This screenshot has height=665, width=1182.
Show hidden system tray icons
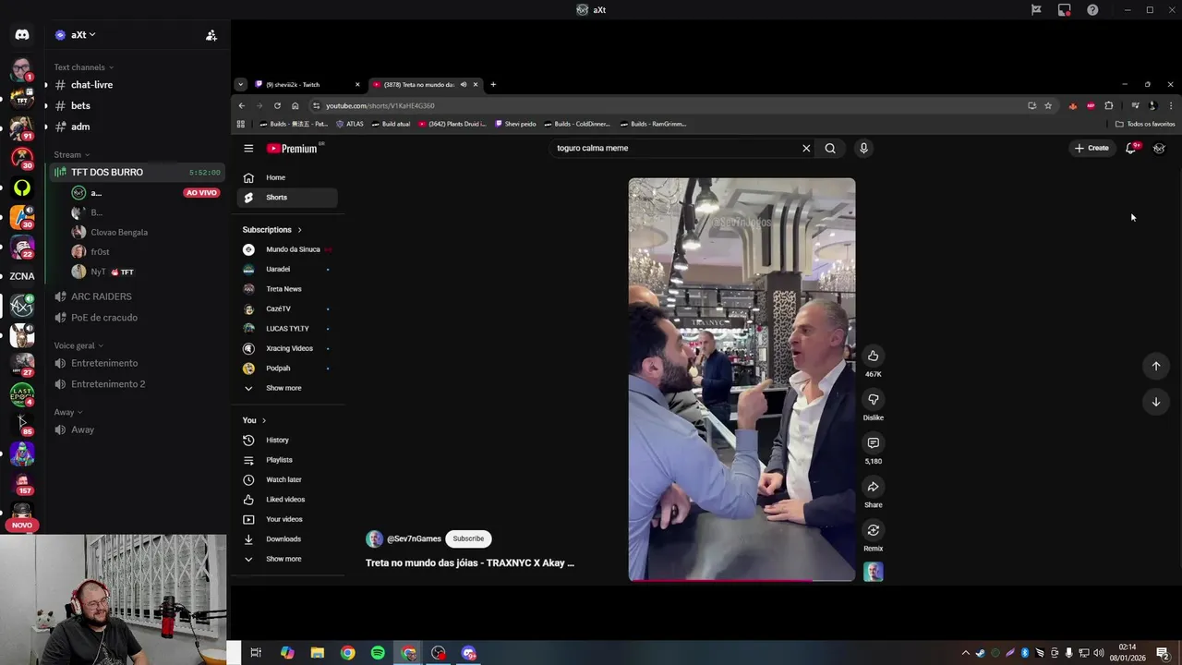(965, 653)
